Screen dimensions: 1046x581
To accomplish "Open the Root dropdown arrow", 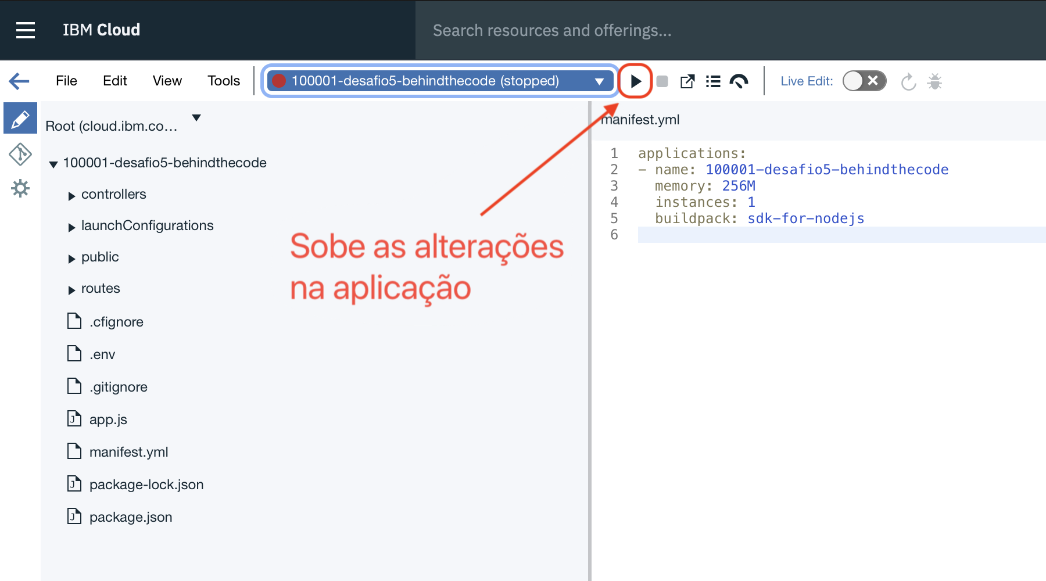I will pyautogui.click(x=196, y=118).
